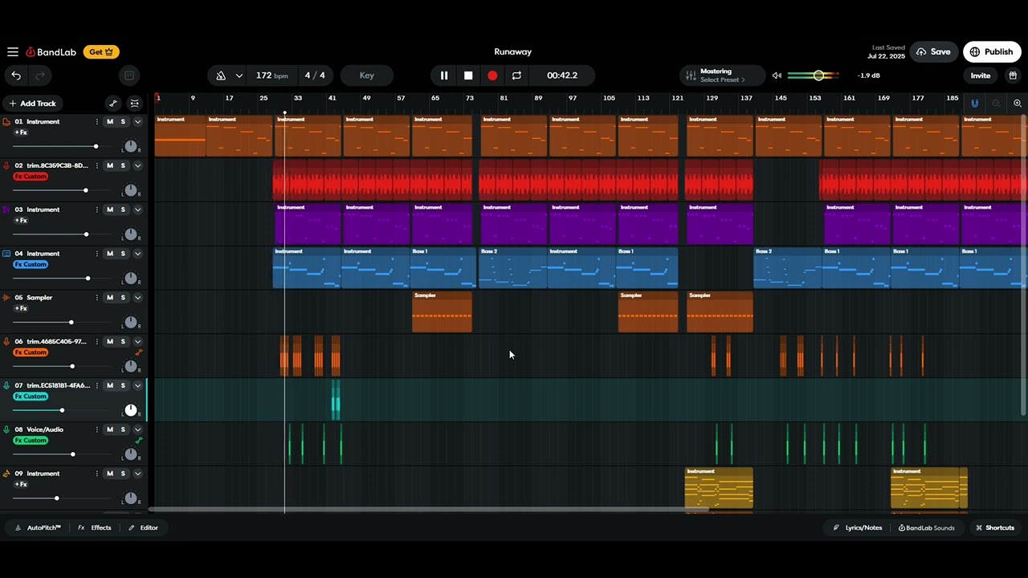The height and width of the screenshot is (578, 1028).
Task: Solo track 03 Instrument
Action: 123,210
